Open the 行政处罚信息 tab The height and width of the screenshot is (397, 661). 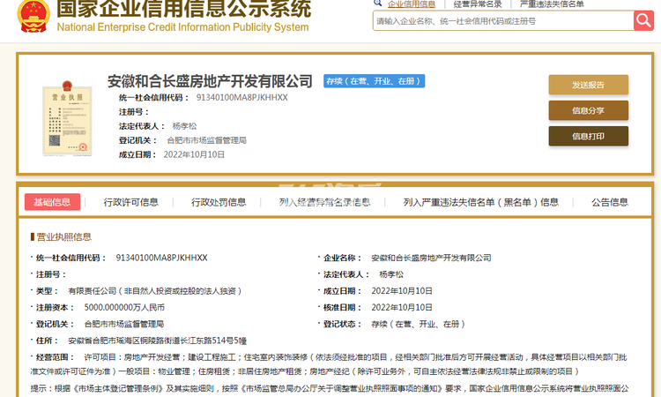219,203
